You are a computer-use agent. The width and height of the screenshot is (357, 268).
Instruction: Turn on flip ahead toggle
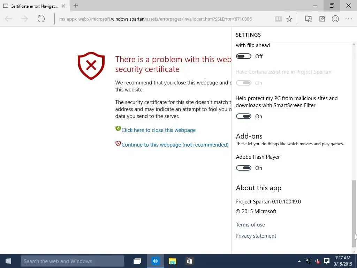[244, 56]
